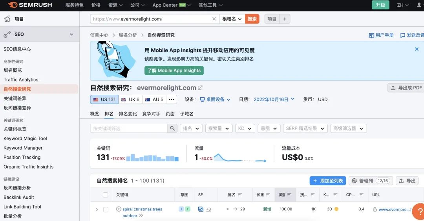Click the magnifier keyword filter search button
This screenshot has width=424, height=221.
point(172,129)
